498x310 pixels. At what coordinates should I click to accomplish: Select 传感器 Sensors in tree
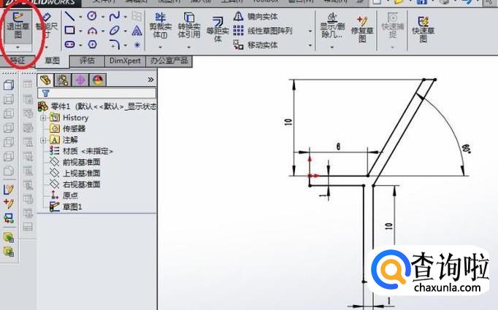[x=68, y=128]
